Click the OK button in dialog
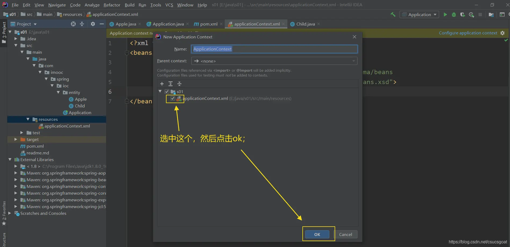Image resolution: width=510 pixels, height=247 pixels. pyautogui.click(x=317, y=234)
